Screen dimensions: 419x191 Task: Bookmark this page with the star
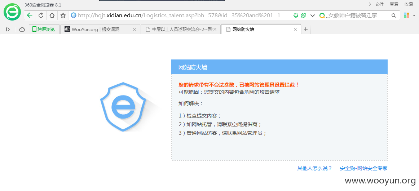coord(63,15)
